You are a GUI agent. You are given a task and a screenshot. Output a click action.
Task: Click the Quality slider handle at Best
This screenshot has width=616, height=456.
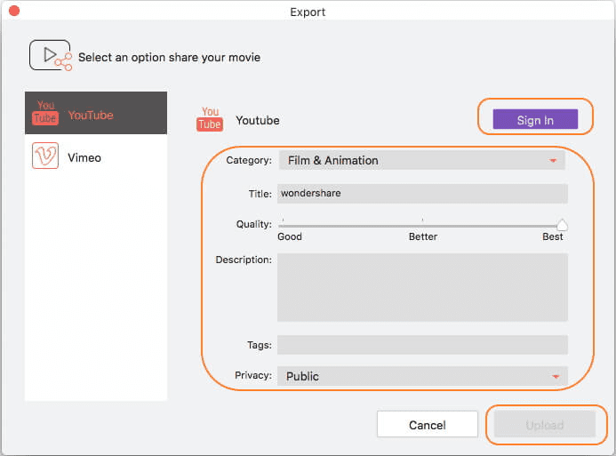click(562, 225)
